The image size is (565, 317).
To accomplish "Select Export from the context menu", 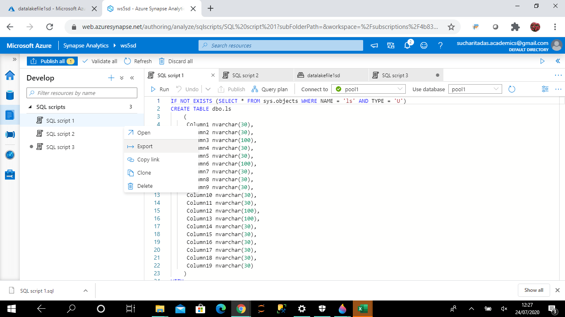I will tap(145, 146).
